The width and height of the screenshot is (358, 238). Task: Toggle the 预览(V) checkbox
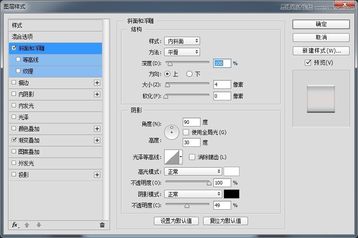308,62
